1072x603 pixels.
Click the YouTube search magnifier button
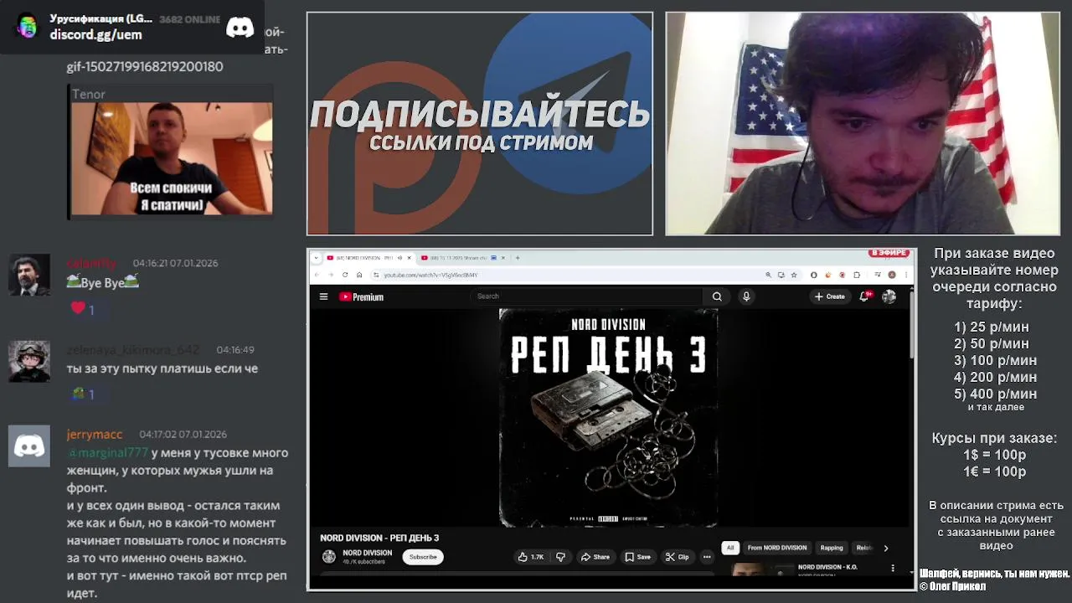pyautogui.click(x=717, y=296)
